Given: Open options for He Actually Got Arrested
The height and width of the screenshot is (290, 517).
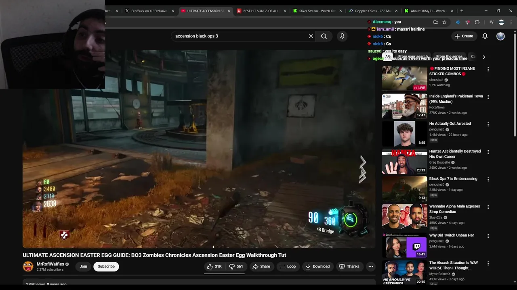Looking at the screenshot, I should pyautogui.click(x=488, y=124).
